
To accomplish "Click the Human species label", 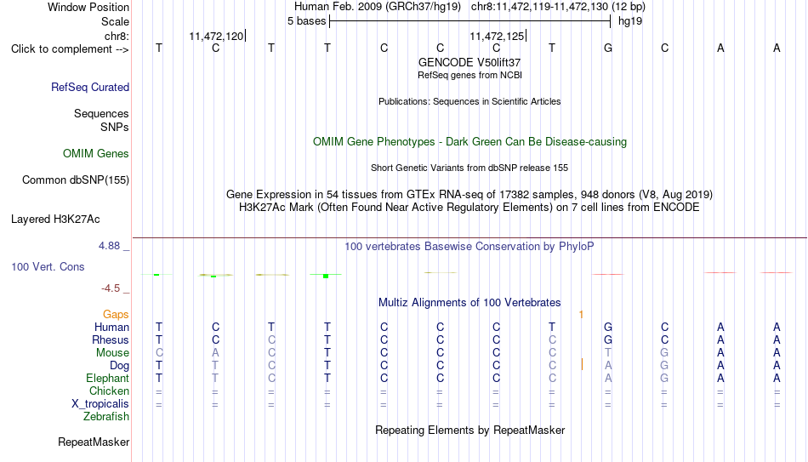I will point(111,327).
